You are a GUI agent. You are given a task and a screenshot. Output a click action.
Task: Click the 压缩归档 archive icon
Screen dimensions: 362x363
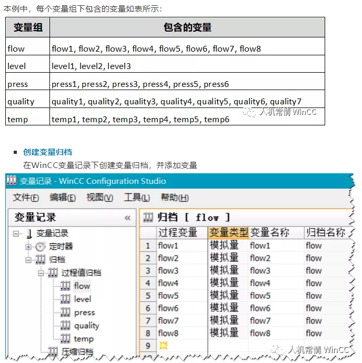(53, 352)
